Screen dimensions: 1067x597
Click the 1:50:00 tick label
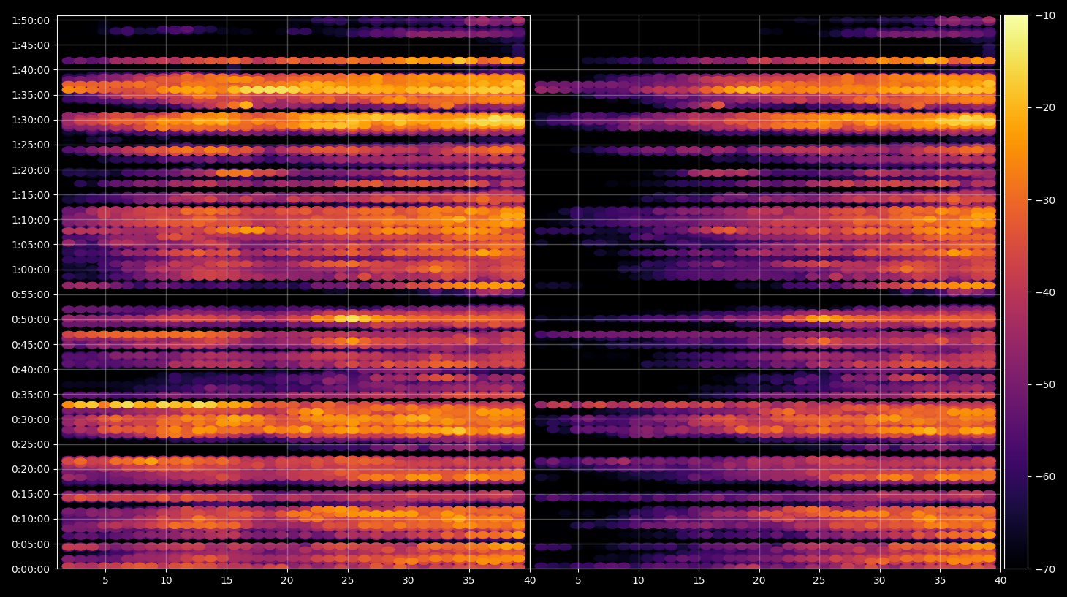[x=31, y=20]
